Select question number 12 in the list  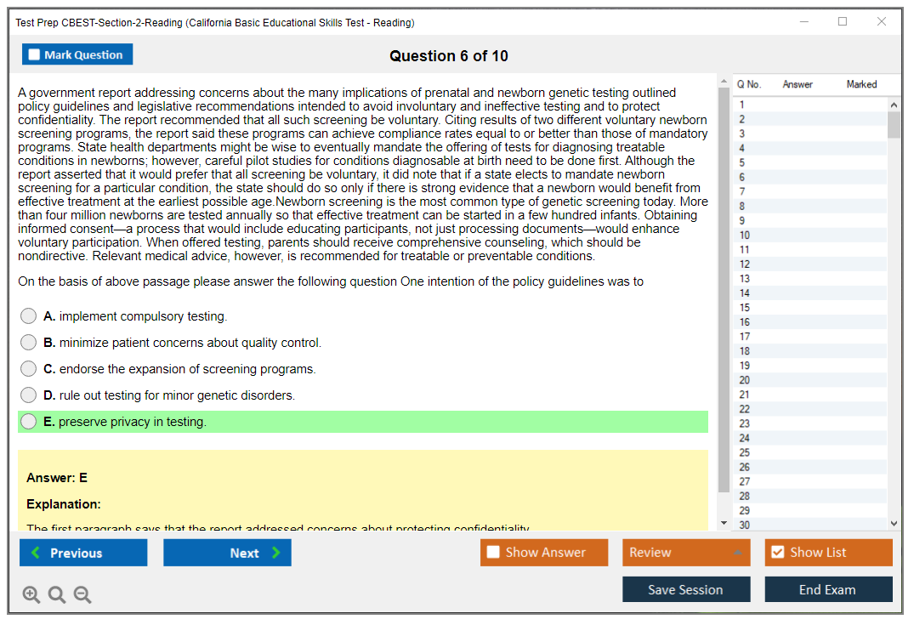tap(745, 264)
